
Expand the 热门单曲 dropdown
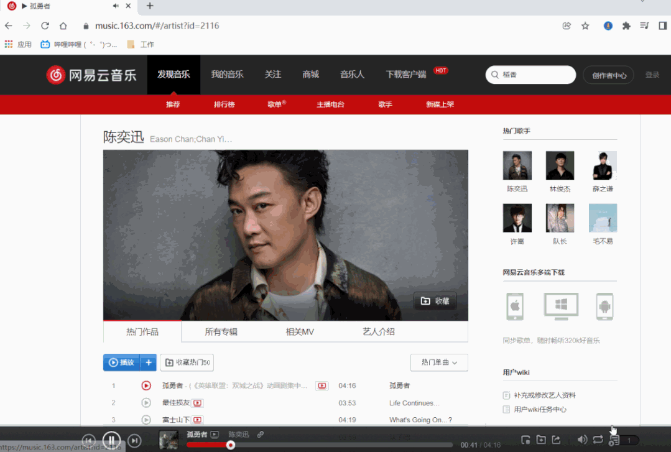[x=439, y=362]
